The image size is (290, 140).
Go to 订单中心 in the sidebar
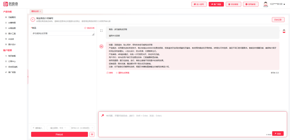point(12,61)
